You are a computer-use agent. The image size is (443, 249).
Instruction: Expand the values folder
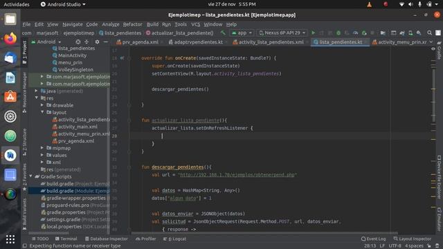tap(42, 155)
